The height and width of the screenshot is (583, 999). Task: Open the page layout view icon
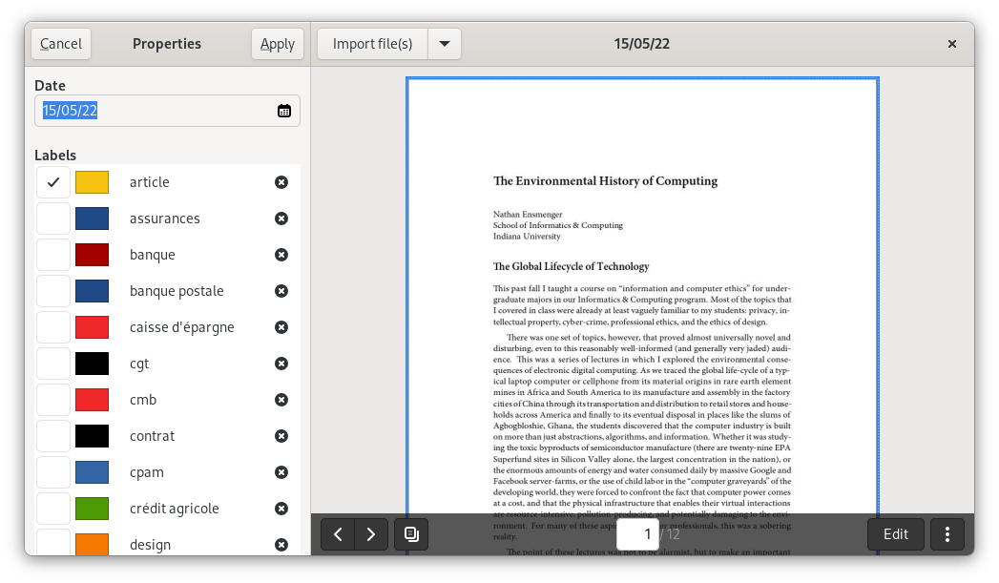click(x=411, y=534)
